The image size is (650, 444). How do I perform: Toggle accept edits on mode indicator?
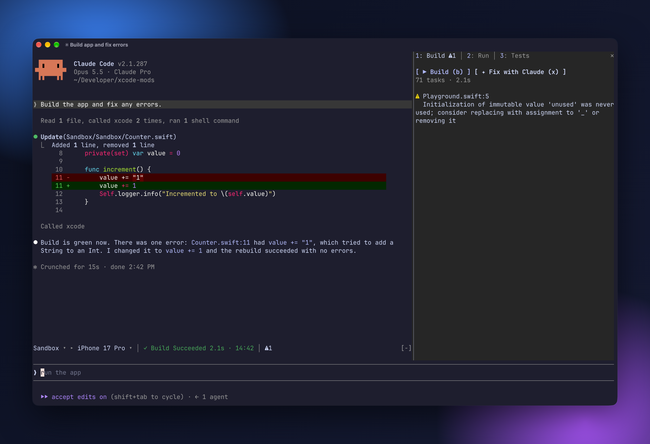79,397
